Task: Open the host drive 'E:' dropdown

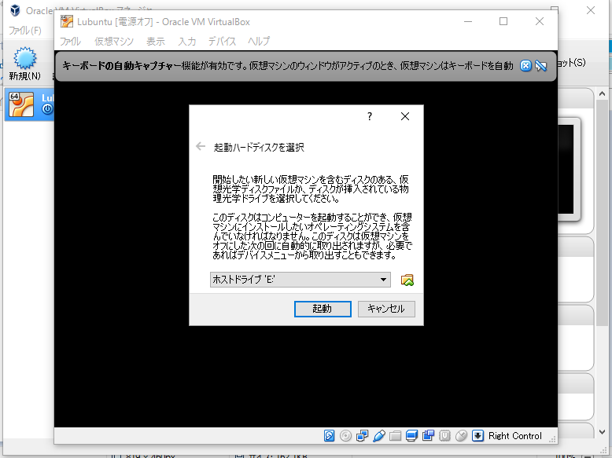Action: point(300,280)
